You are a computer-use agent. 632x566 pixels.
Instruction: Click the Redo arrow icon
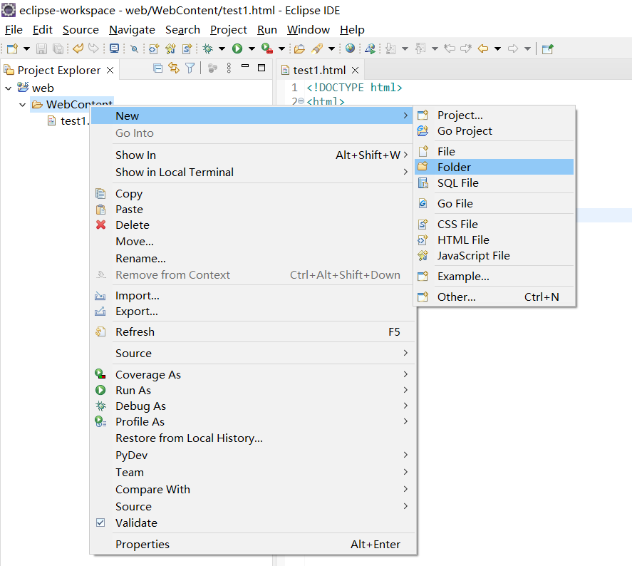pyautogui.click(x=93, y=48)
